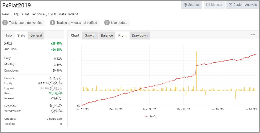Click the Monthly label in stats

(10, 64)
